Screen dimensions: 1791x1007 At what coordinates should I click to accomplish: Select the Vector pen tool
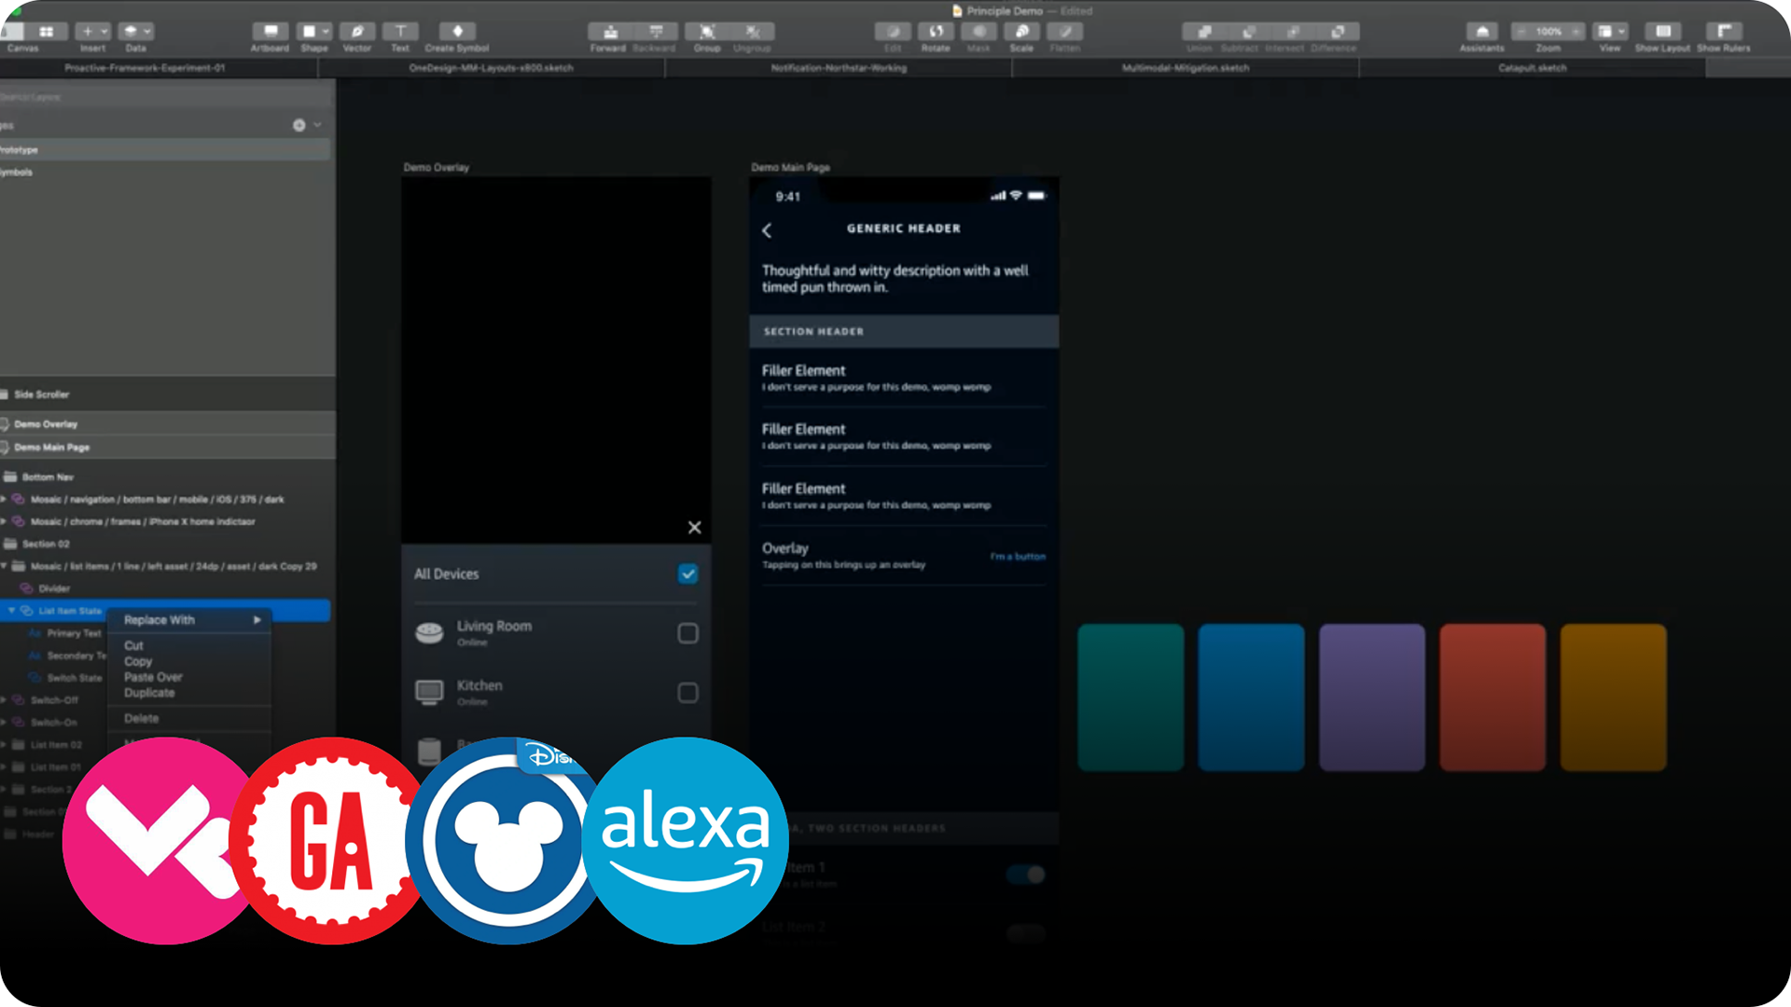pyautogui.click(x=357, y=32)
